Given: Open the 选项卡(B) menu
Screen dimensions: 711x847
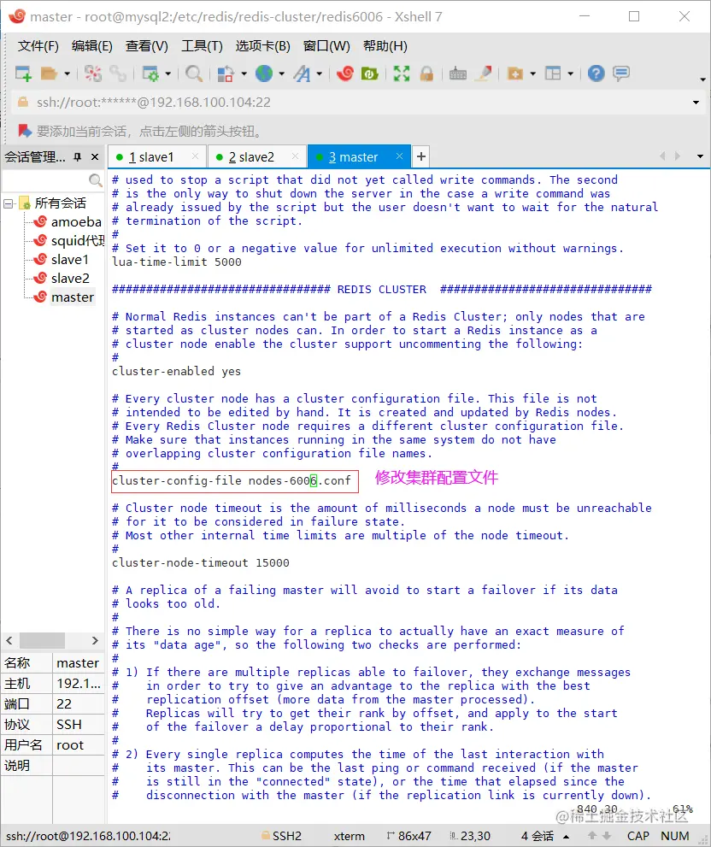Looking at the screenshot, I should 263,46.
